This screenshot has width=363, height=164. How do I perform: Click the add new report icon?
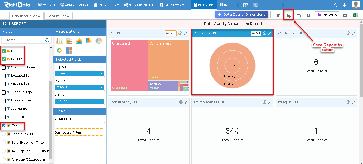pyautogui.click(x=309, y=15)
